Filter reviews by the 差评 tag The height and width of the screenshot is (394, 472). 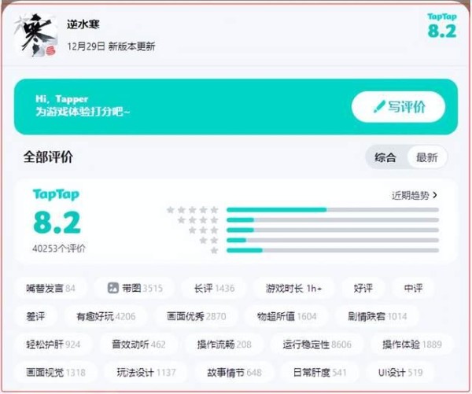click(35, 316)
